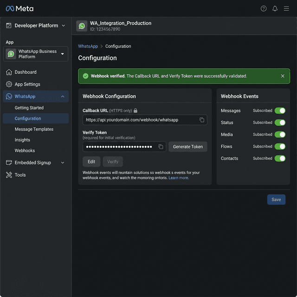
Task: Dismiss the webhook verified banner
Action: click(x=283, y=76)
